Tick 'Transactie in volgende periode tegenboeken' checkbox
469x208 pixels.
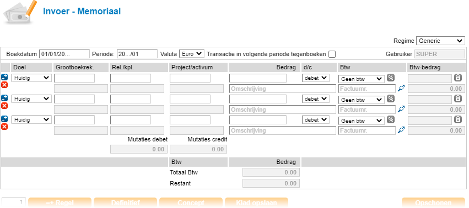point(332,54)
